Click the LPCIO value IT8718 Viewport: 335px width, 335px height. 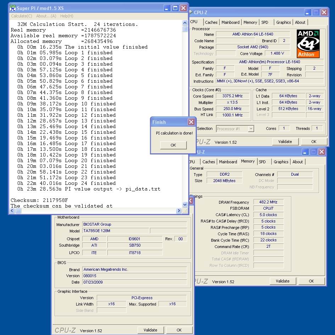pos(135,253)
